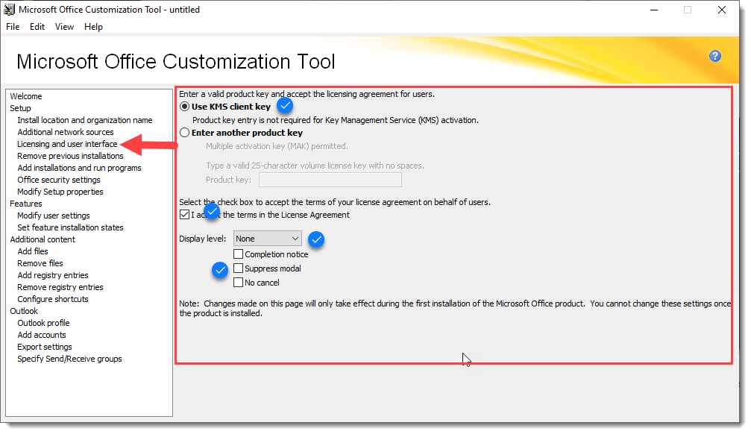This screenshot has height=434, width=751.
Task: Select the Outlook section
Action: [24, 311]
